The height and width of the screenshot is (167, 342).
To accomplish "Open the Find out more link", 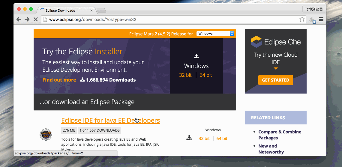I will [59, 80].
